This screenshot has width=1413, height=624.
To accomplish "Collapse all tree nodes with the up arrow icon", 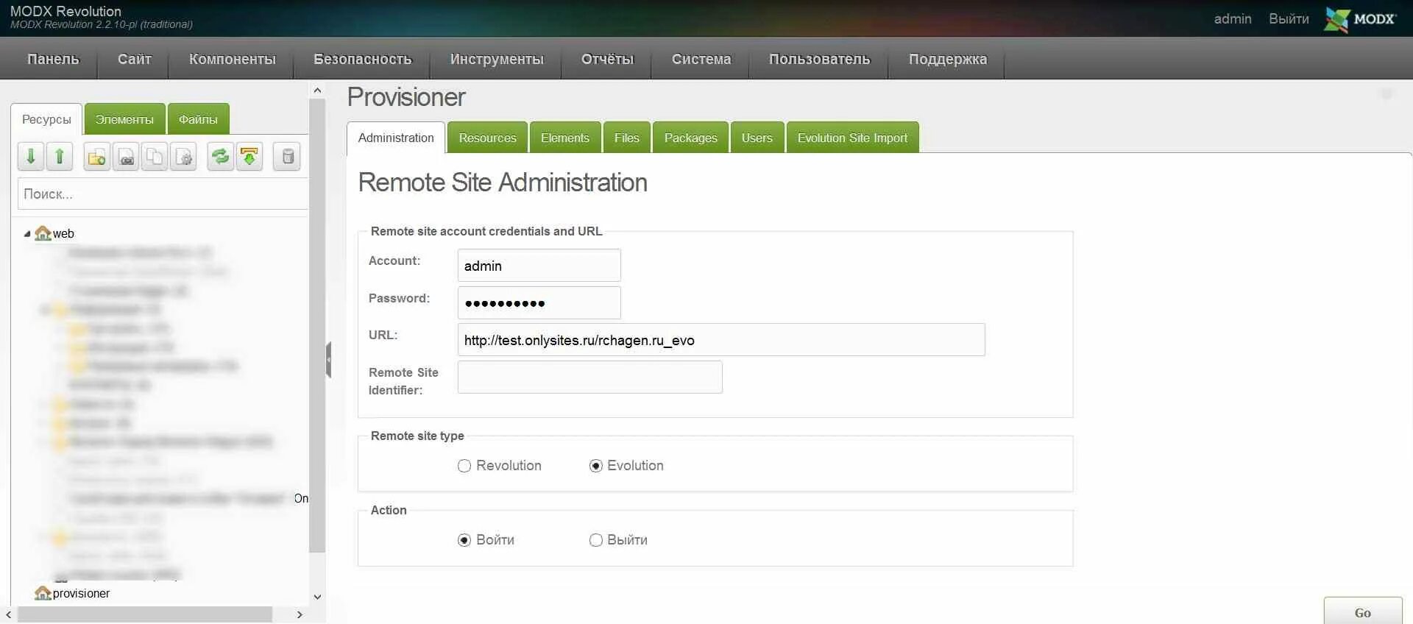I will [60, 157].
